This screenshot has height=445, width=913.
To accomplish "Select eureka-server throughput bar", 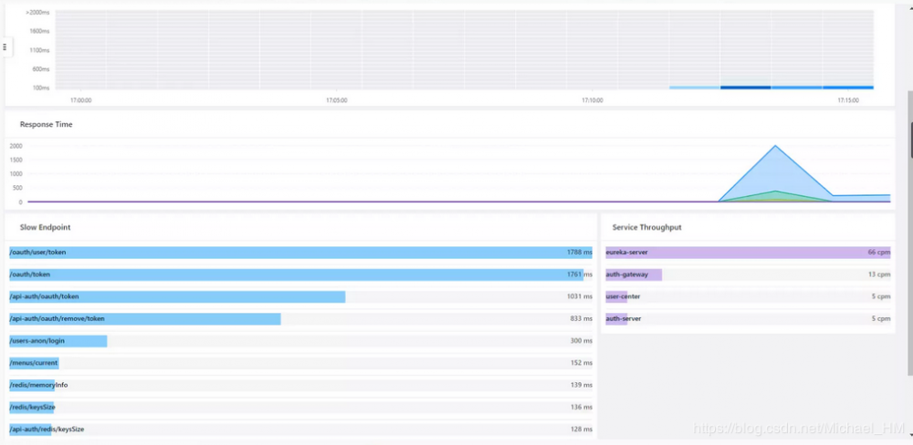I will 748,253.
